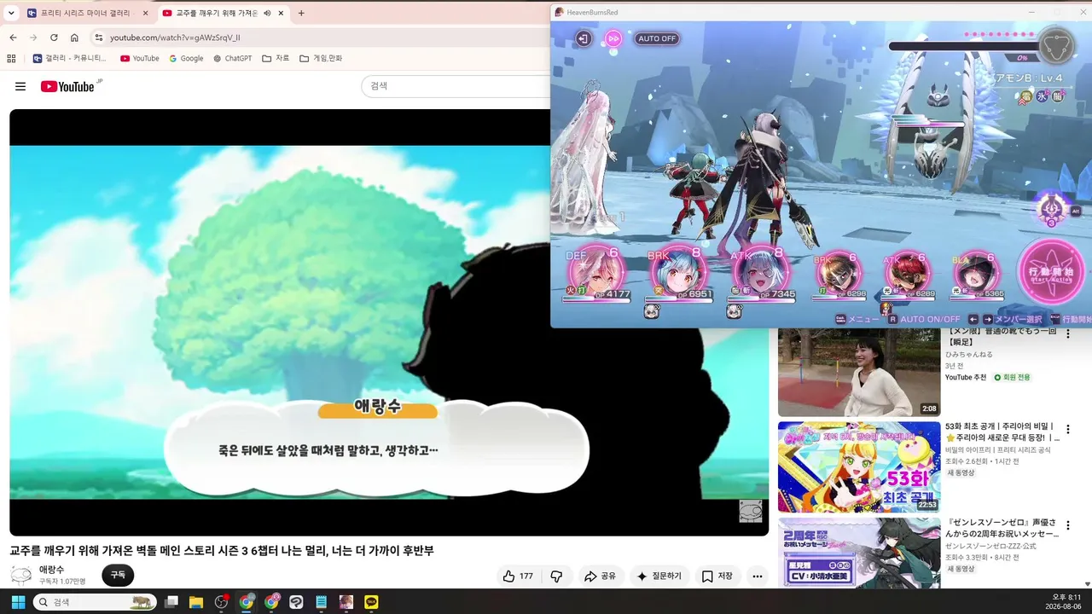This screenshot has width=1092, height=614.
Task: Dislike the video
Action: [x=556, y=576]
